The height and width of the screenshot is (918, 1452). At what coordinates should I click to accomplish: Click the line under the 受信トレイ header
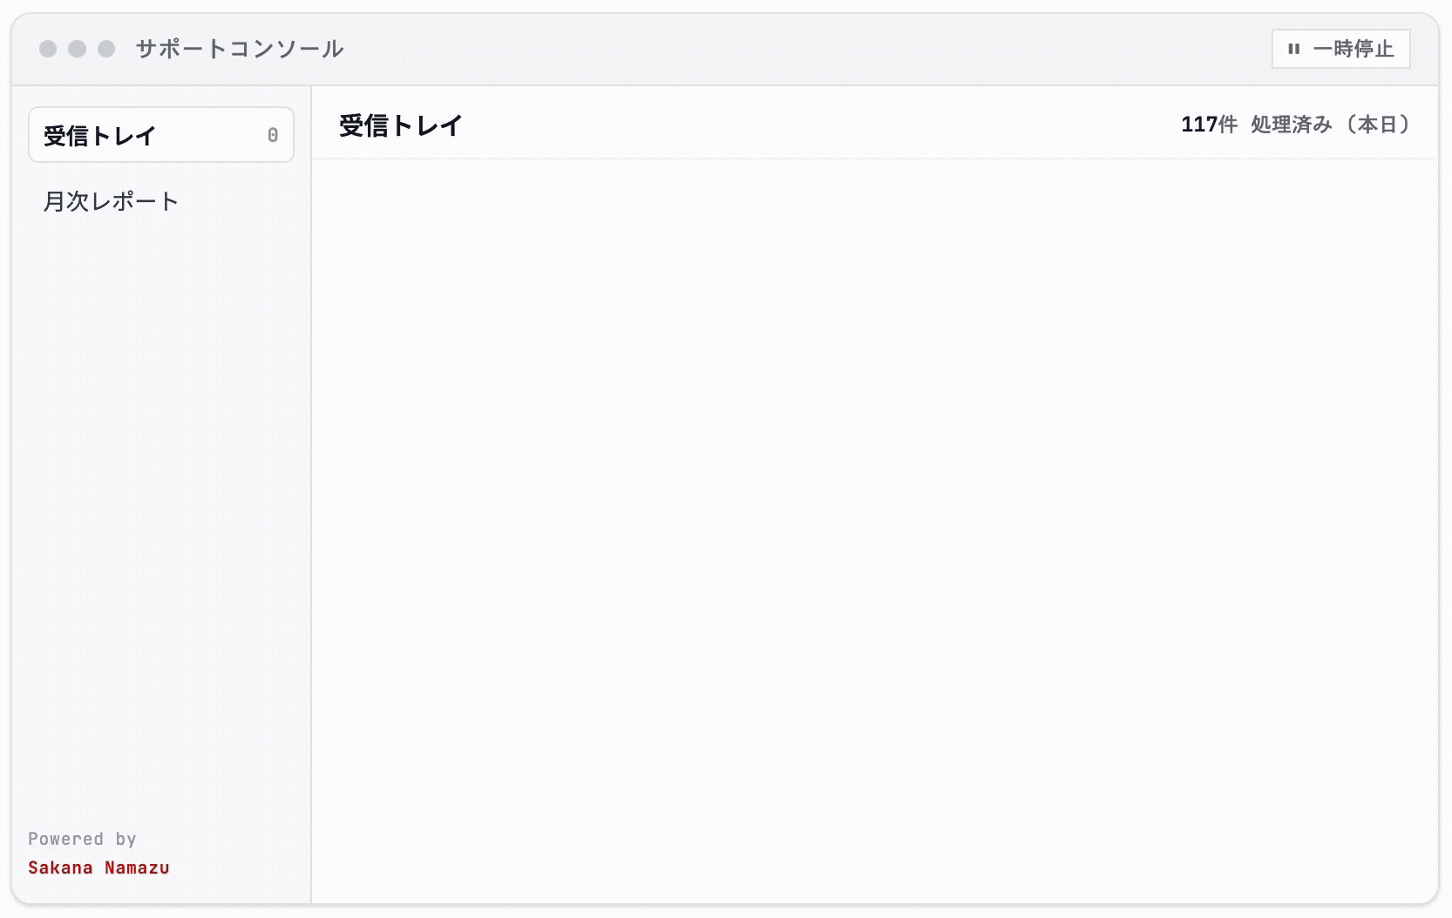[875, 159]
